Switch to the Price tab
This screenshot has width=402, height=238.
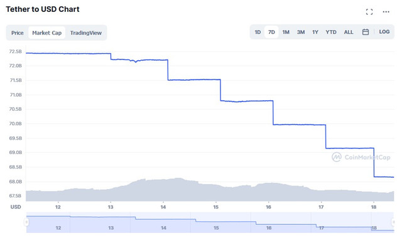pyautogui.click(x=17, y=33)
